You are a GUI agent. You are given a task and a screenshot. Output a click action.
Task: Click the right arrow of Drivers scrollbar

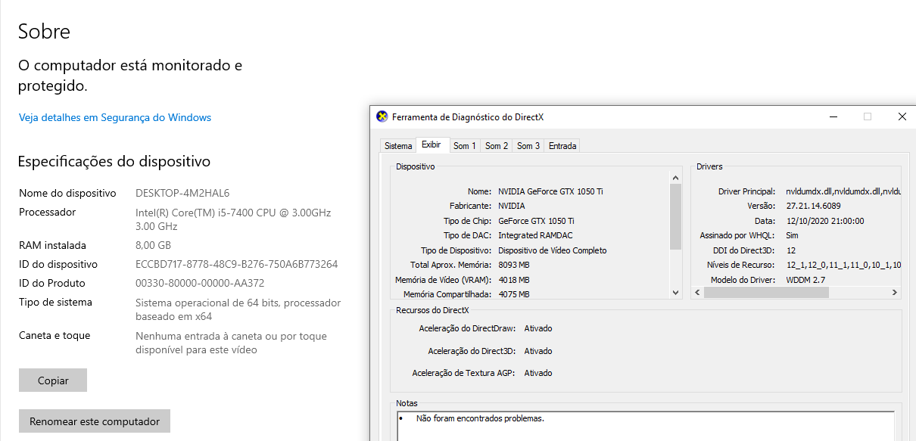point(895,293)
